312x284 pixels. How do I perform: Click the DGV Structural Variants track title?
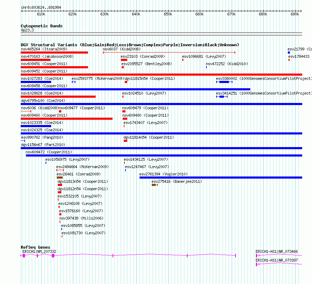point(130,45)
